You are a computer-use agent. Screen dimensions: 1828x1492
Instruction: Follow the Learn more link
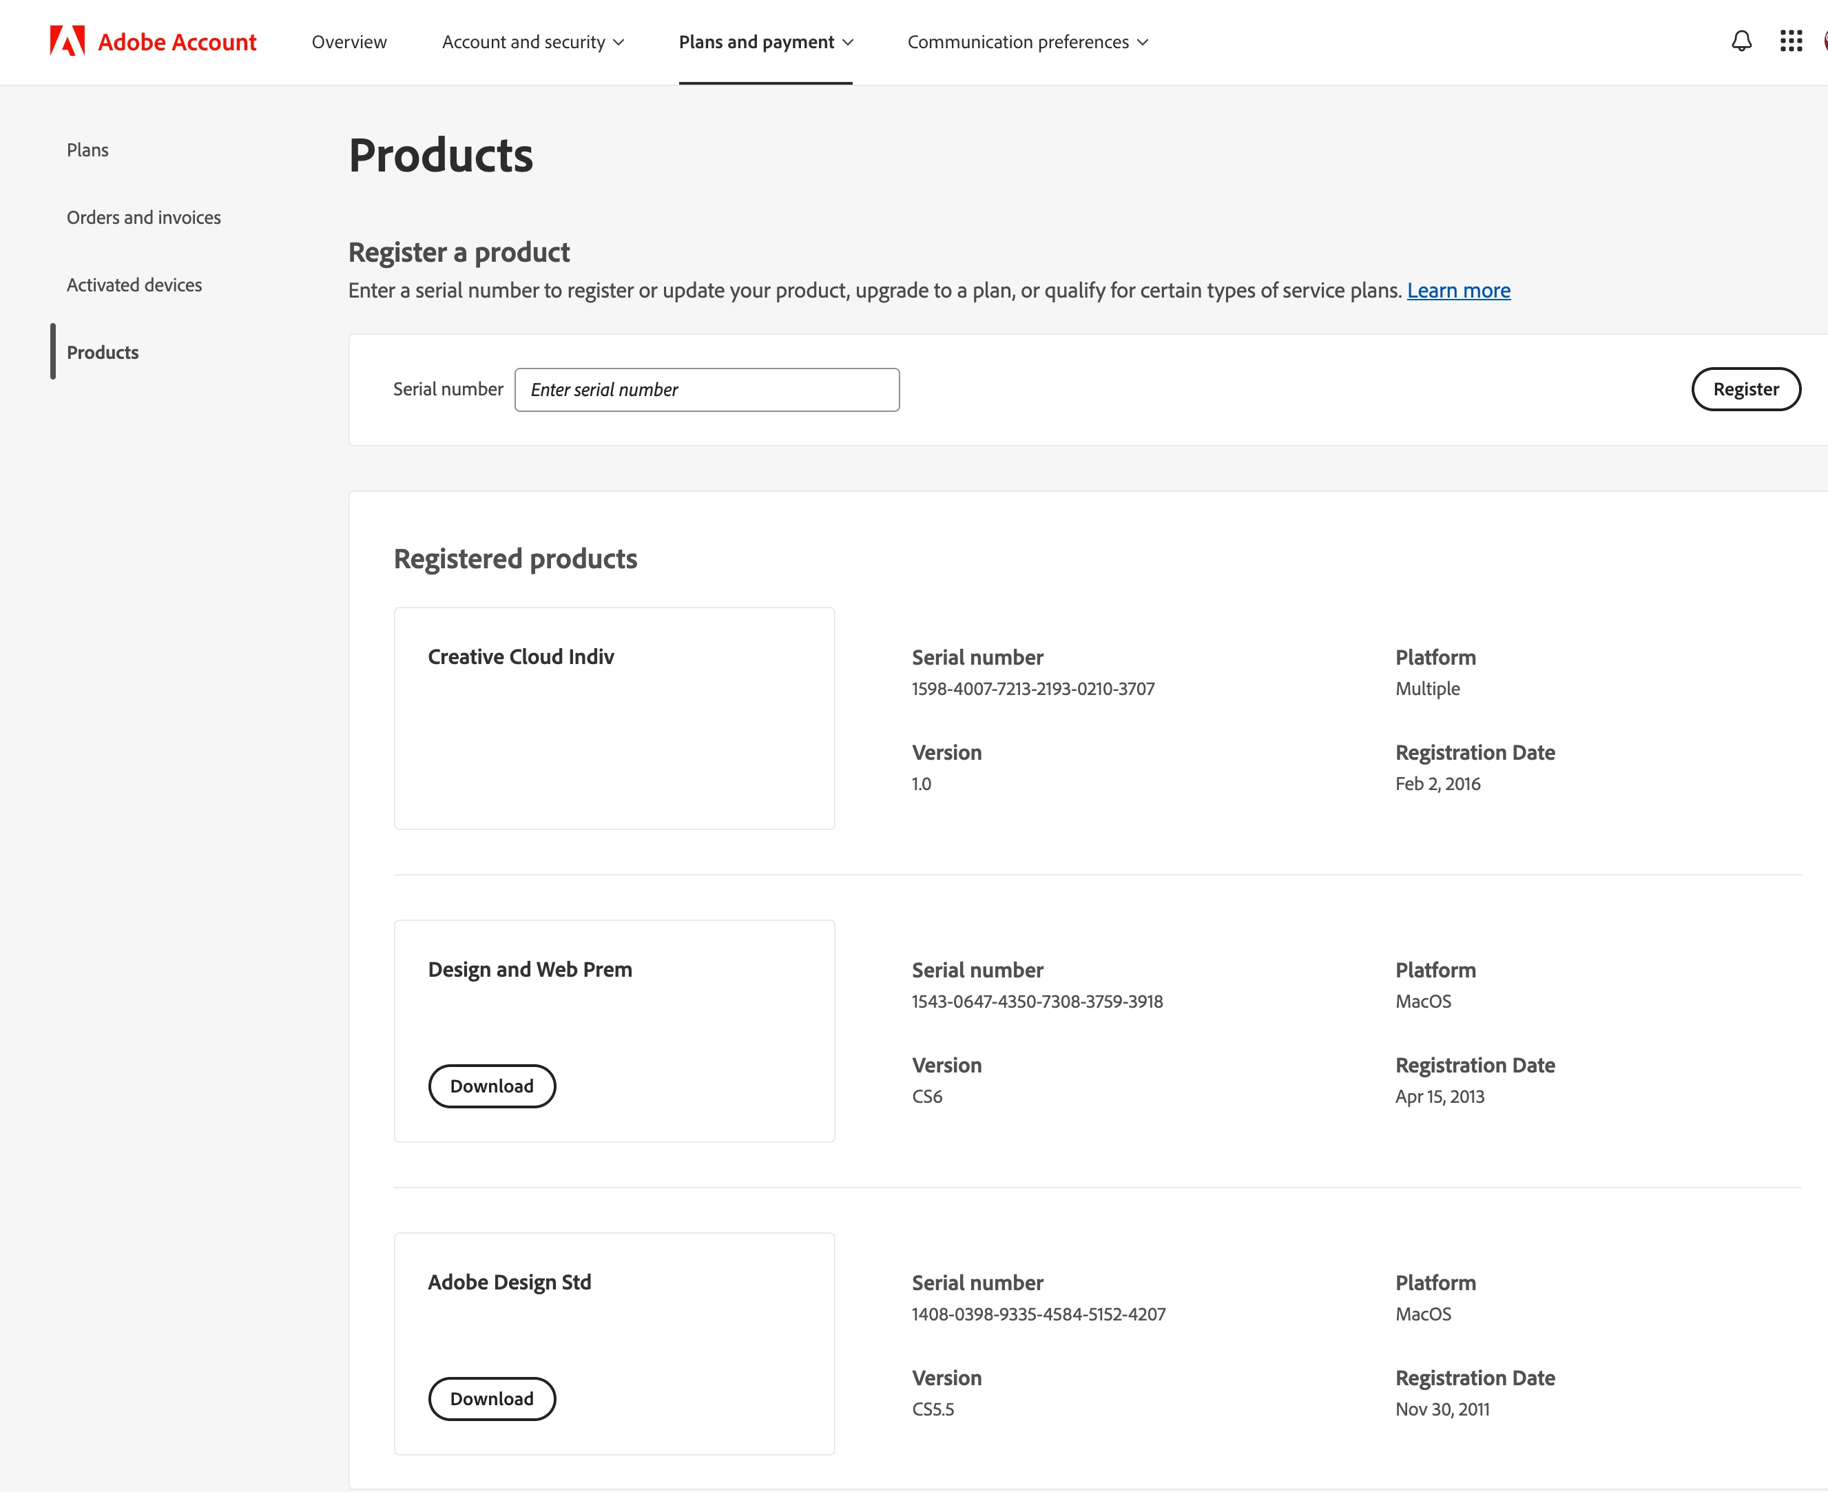coord(1458,291)
